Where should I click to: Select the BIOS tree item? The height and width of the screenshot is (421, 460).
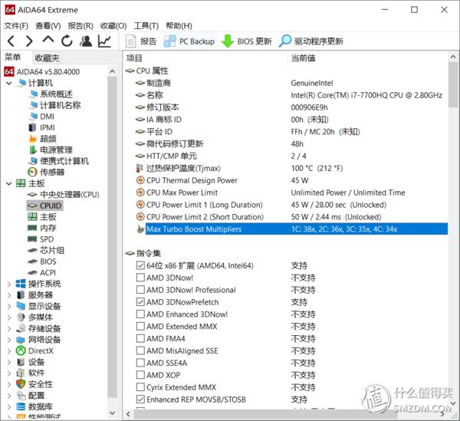point(42,261)
